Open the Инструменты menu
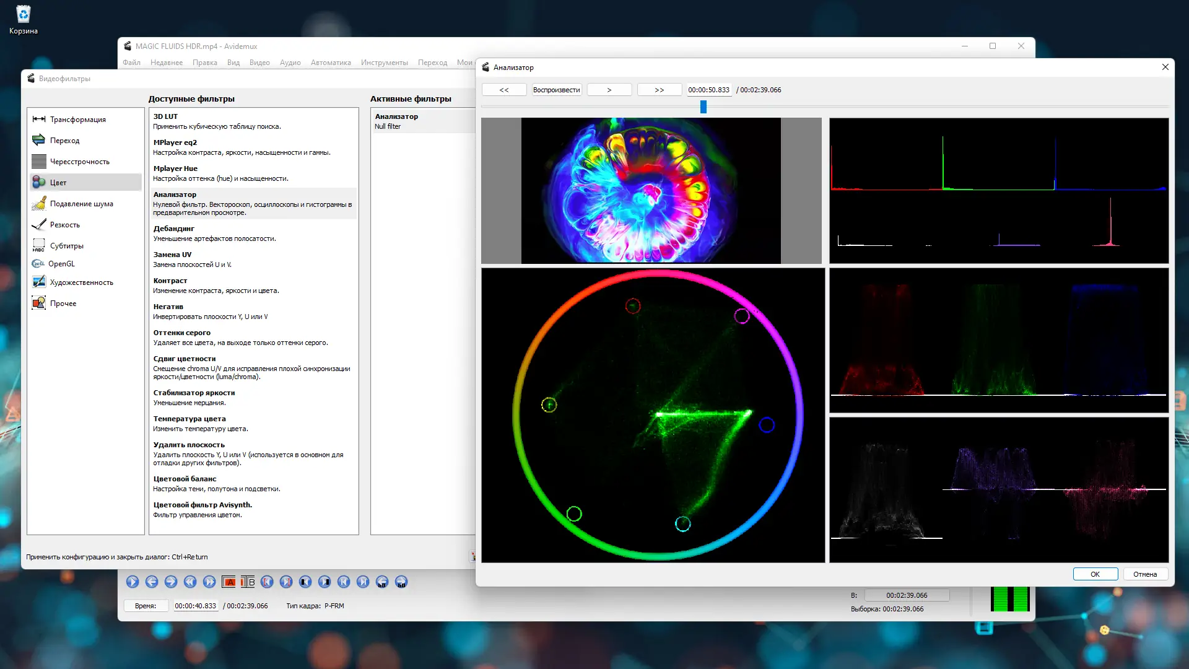This screenshot has width=1189, height=669. [384, 63]
